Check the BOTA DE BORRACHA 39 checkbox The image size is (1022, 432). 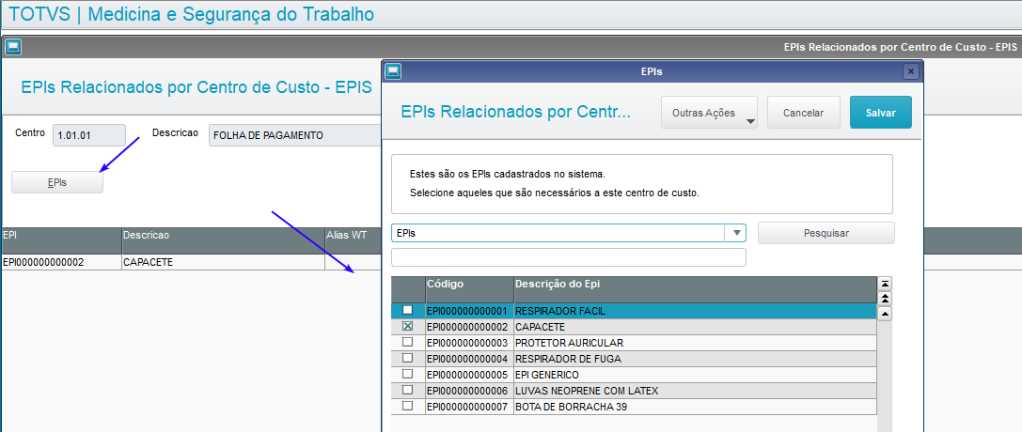[x=407, y=406]
